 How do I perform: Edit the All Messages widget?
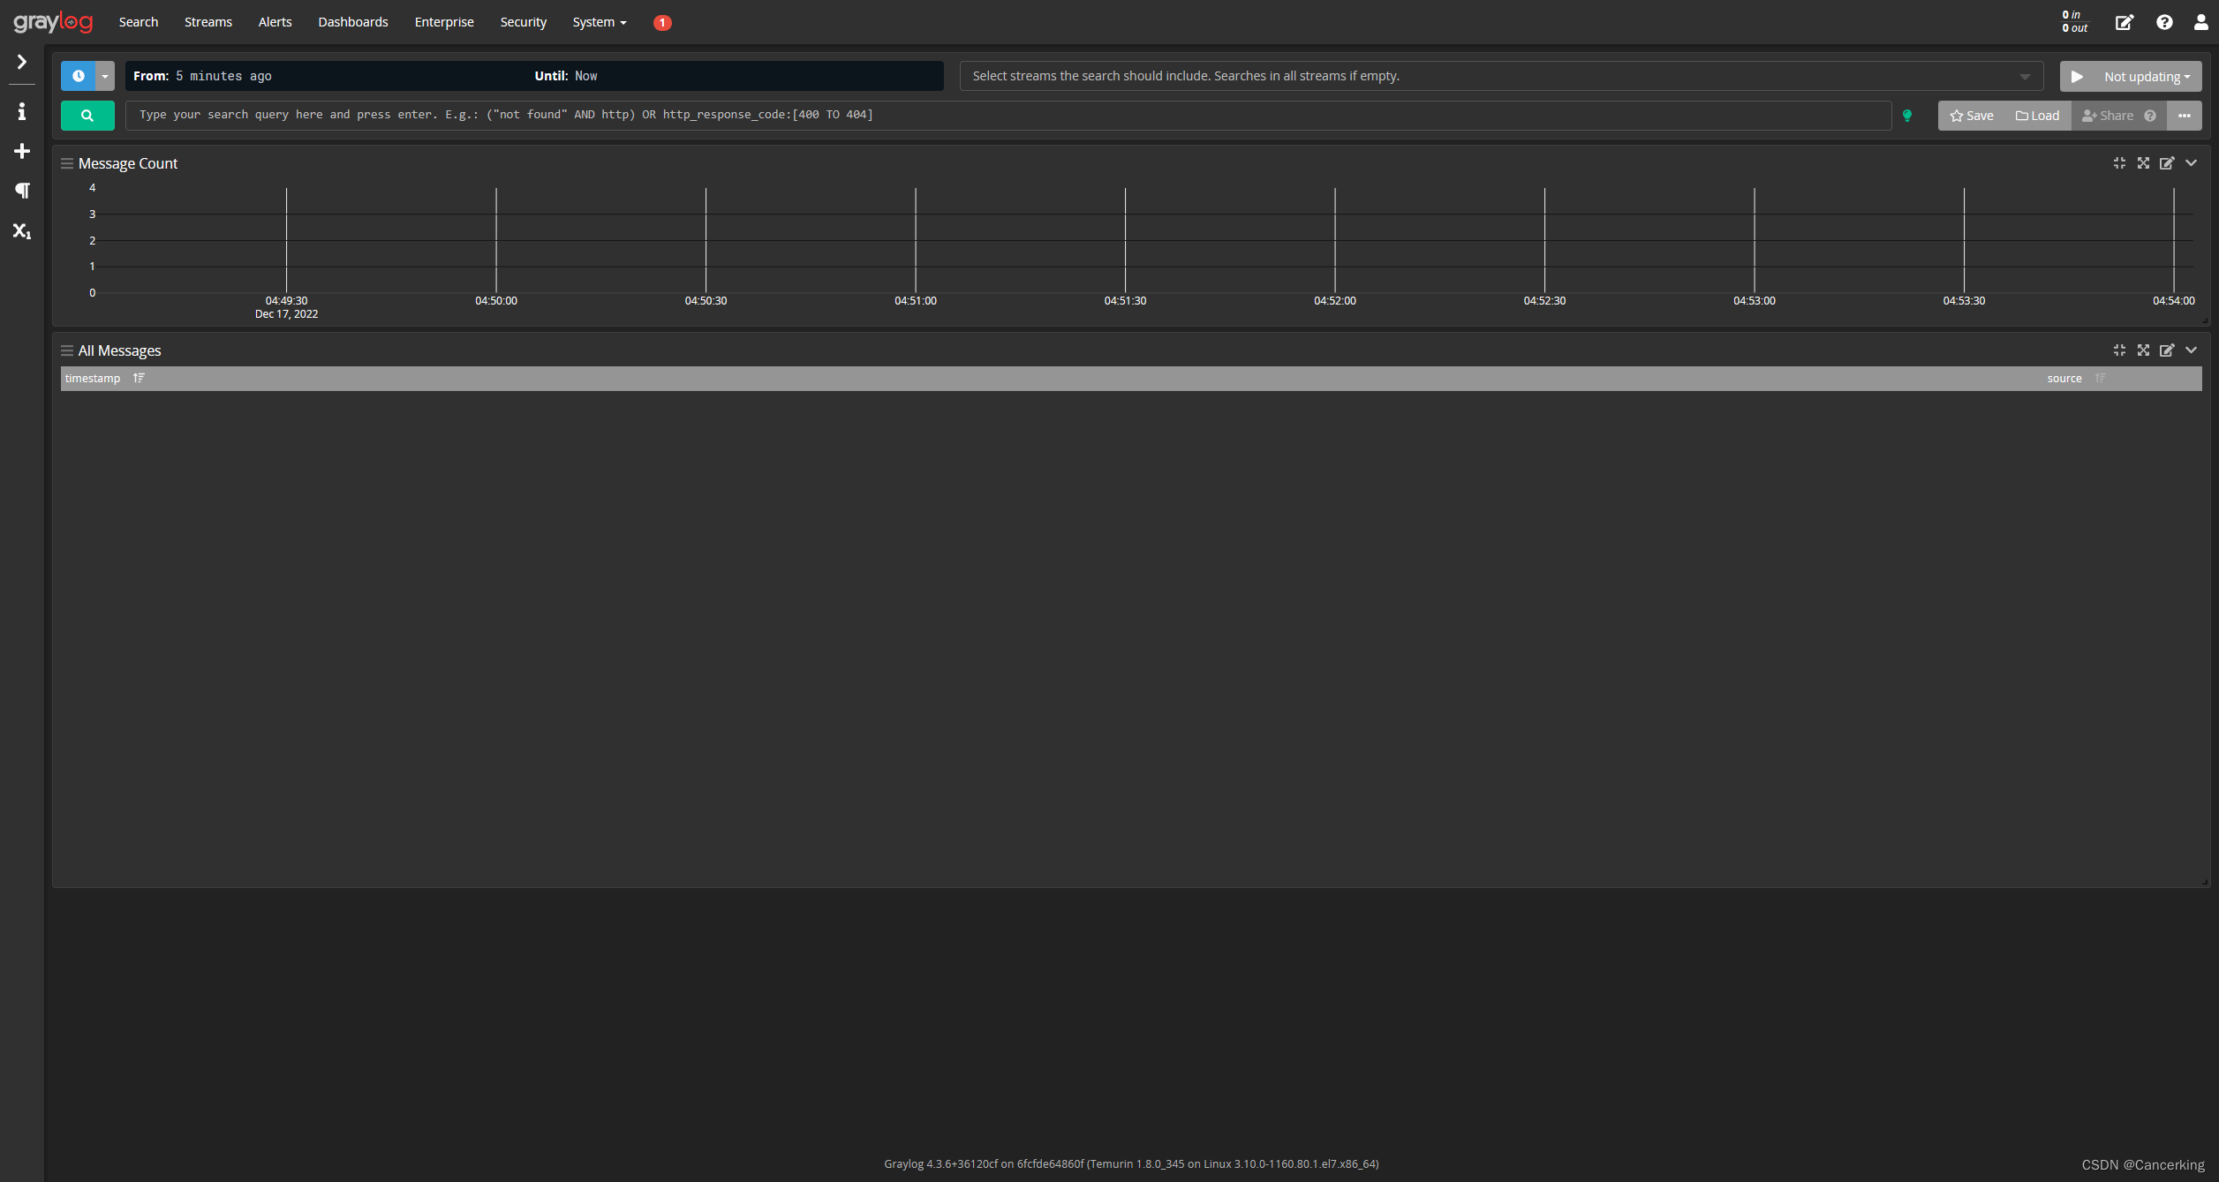(x=2167, y=350)
